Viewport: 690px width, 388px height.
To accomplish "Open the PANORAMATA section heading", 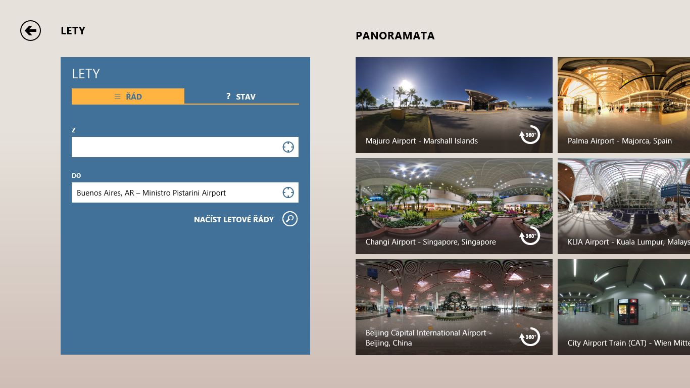I will 395,36.
